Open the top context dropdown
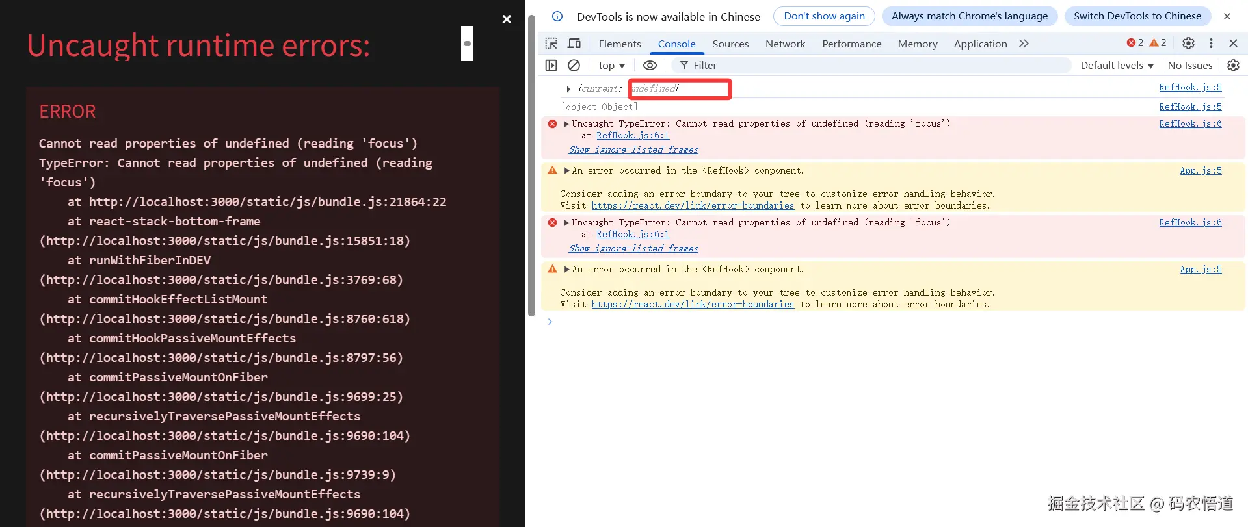The width and height of the screenshot is (1248, 527). click(x=611, y=66)
